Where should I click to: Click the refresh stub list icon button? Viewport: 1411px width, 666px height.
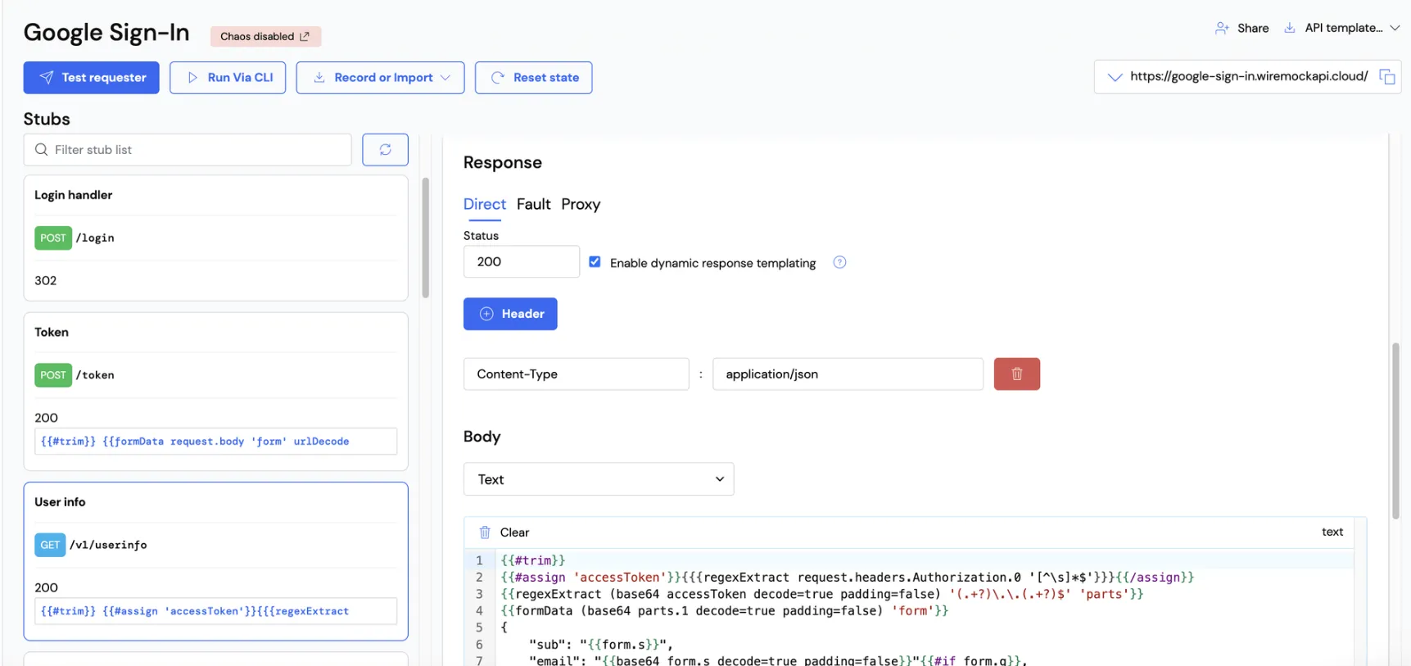click(385, 150)
